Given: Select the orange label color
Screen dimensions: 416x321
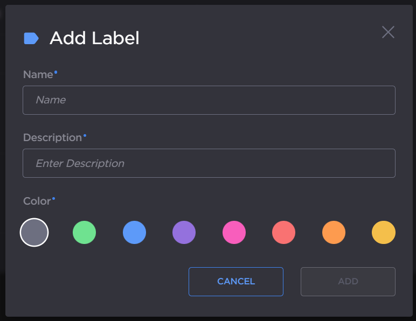Looking at the screenshot, I should [x=334, y=233].
